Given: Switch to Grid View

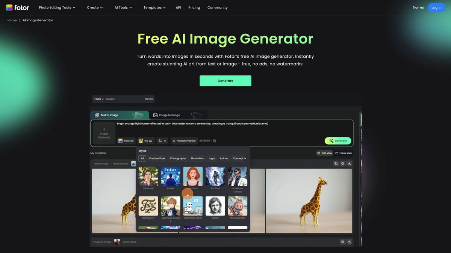Looking at the screenshot, I should pos(324,153).
